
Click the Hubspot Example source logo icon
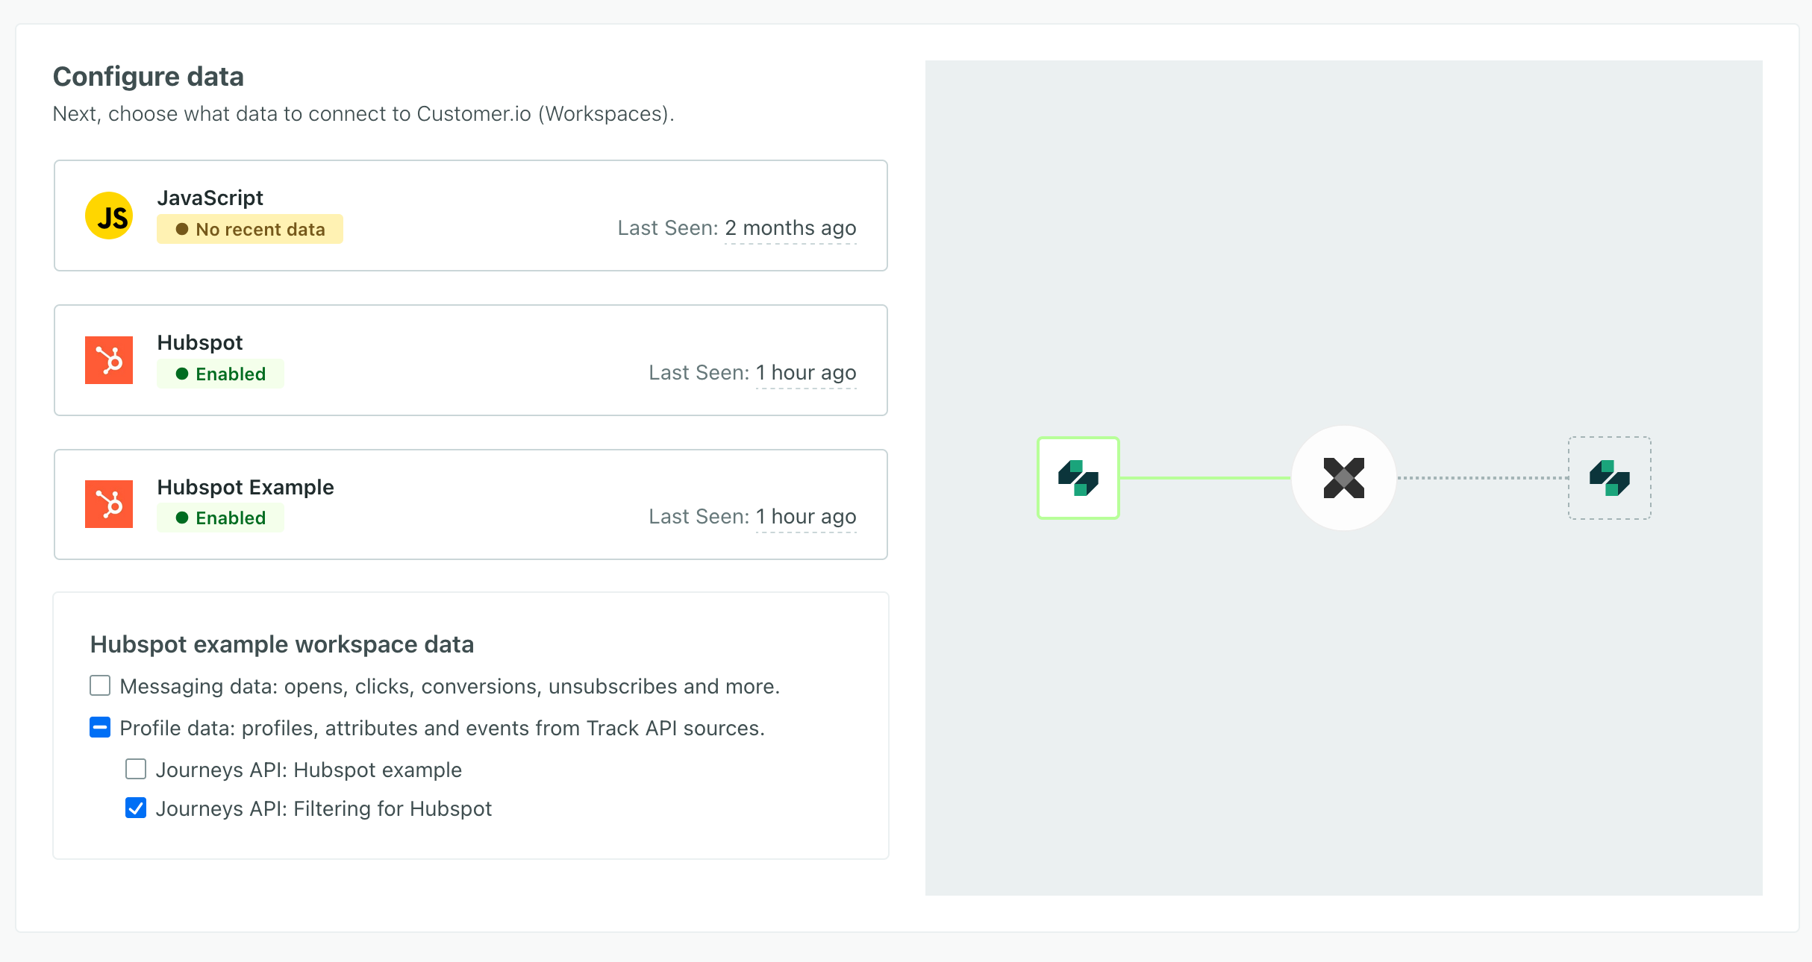pyautogui.click(x=109, y=503)
